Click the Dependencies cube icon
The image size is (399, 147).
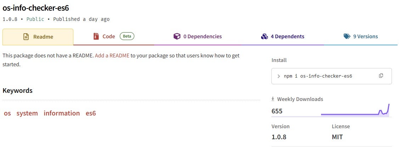click(x=176, y=36)
